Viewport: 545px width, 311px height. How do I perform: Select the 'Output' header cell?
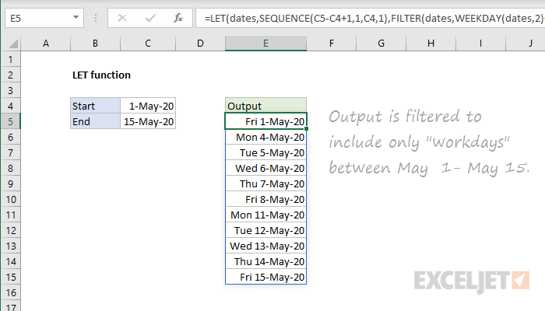click(265, 106)
